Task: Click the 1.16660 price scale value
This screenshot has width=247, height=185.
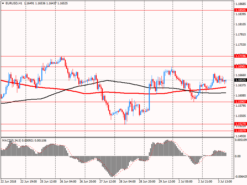Action: 241,75
